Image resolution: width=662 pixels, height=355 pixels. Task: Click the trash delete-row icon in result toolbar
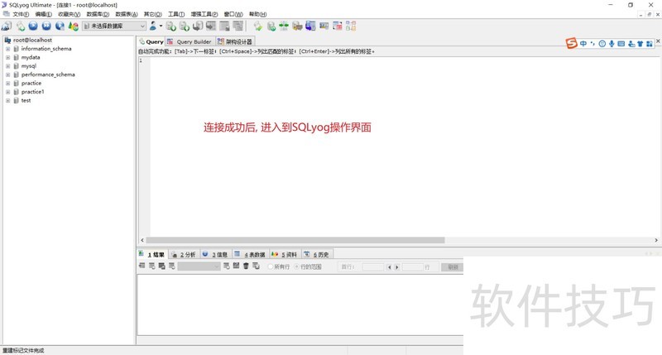coord(246,266)
